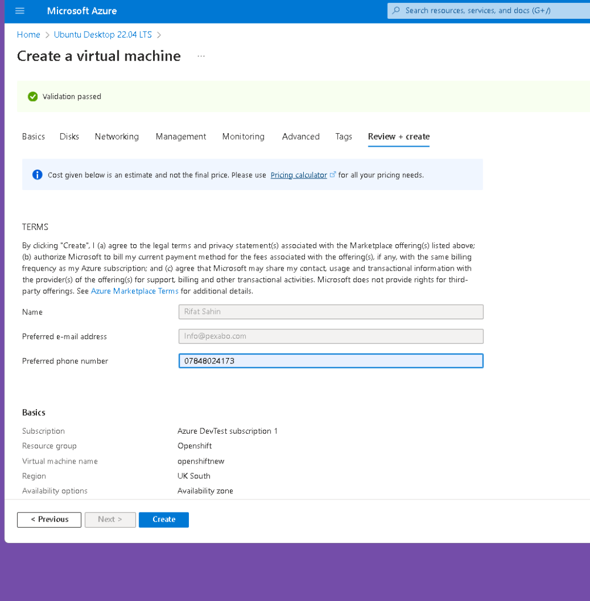Focus the Search resources, services, and docs box
The width and height of the screenshot is (590, 601).
click(x=489, y=11)
